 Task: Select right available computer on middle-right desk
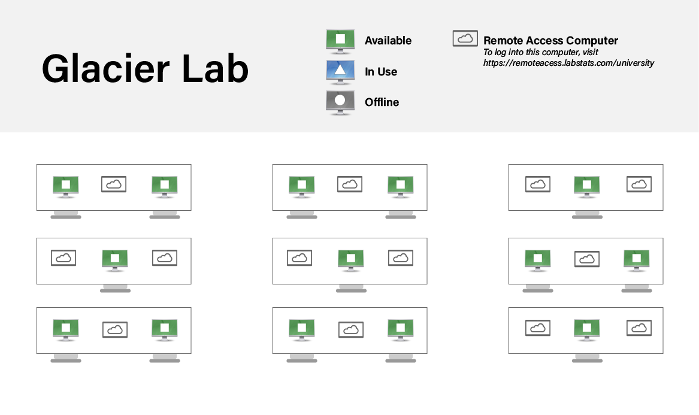pyautogui.click(x=637, y=260)
